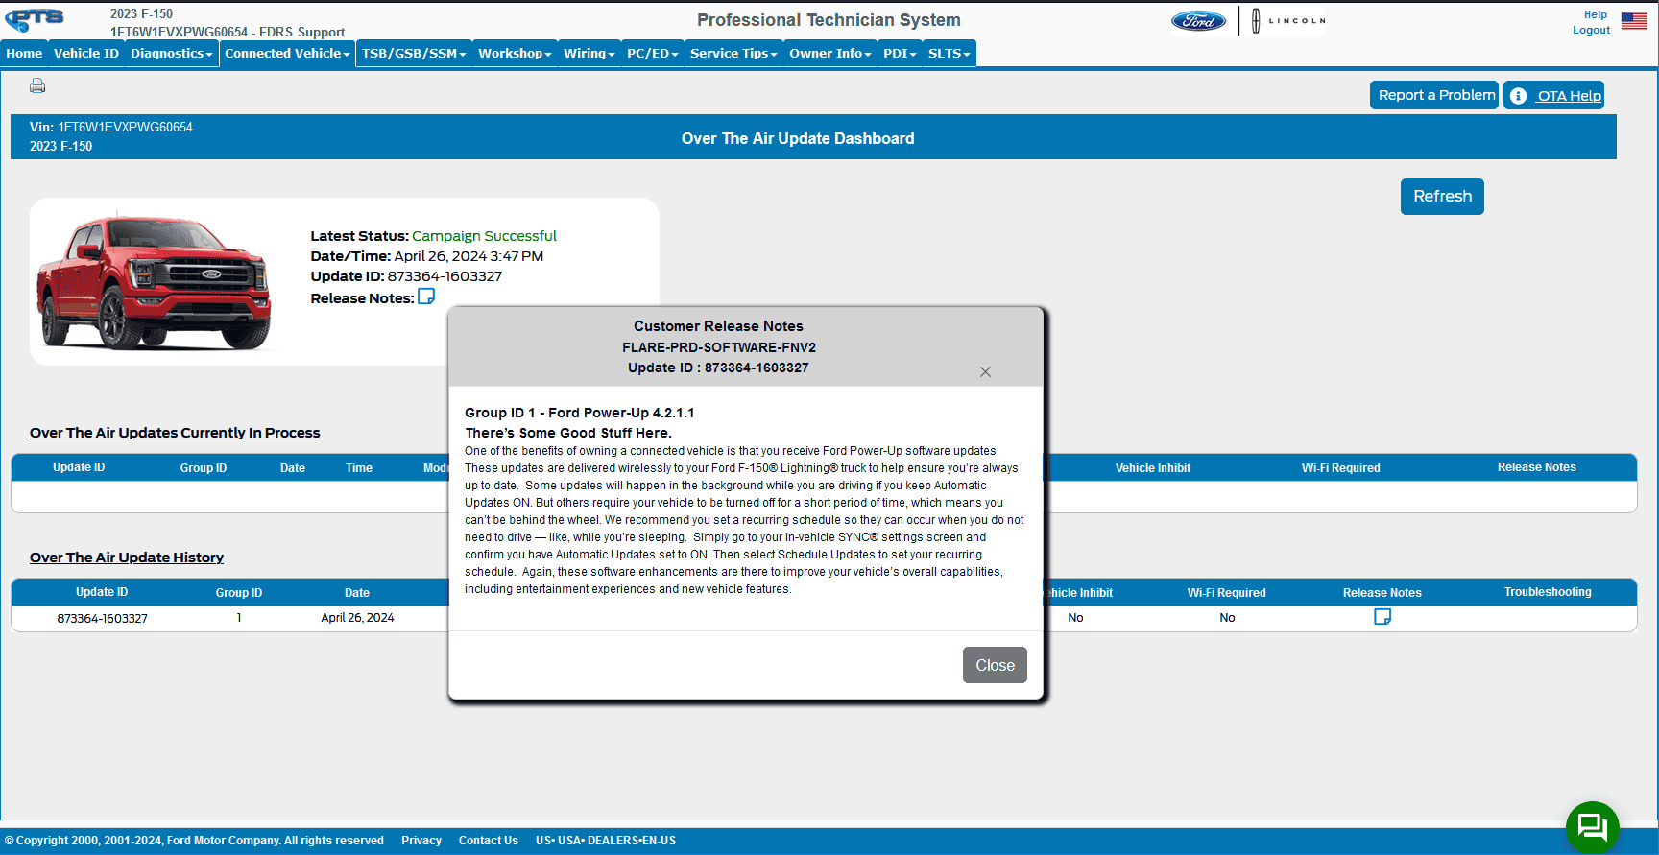Open the SLTS dropdown
Viewport: 1659px width, 855px height.
click(x=950, y=54)
